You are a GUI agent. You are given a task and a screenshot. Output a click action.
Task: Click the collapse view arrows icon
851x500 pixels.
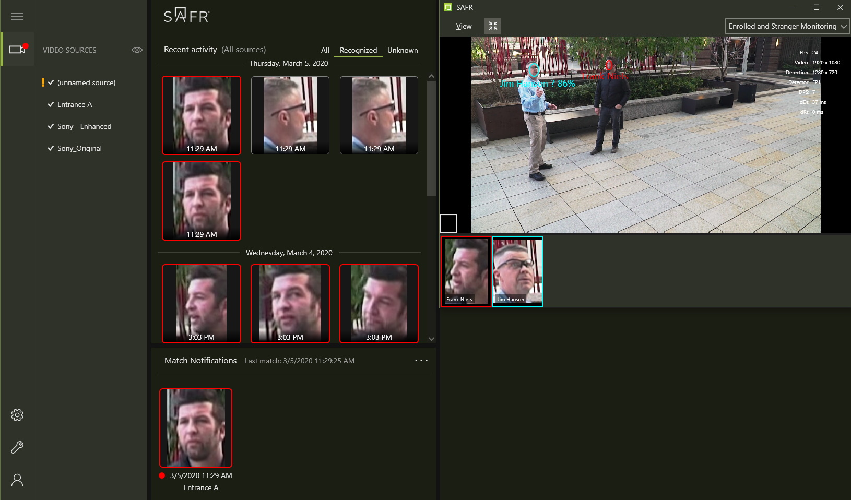click(x=493, y=26)
